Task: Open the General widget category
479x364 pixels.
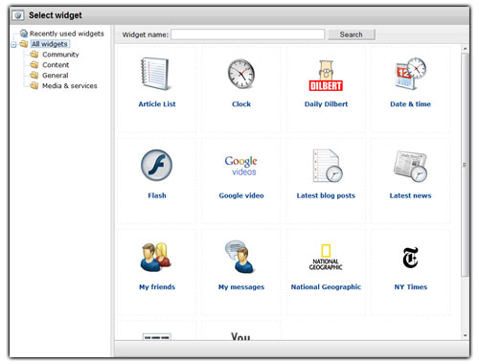Action: [x=56, y=76]
